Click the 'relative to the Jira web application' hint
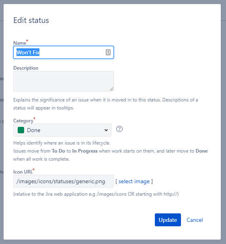Image resolution: width=226 pixels, height=244 pixels. [96, 194]
